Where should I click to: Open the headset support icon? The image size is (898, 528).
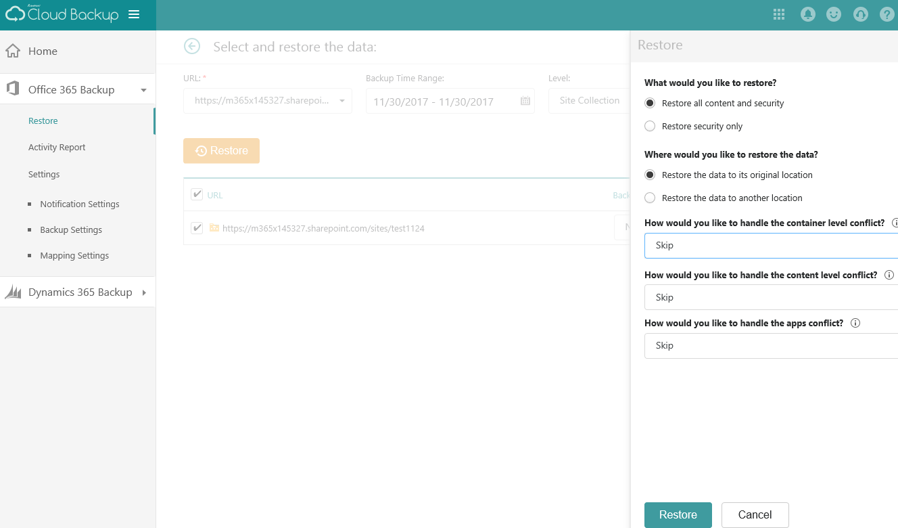860,14
